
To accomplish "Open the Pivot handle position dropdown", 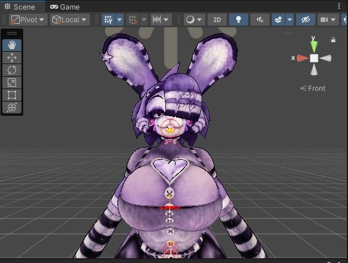I will (28, 20).
